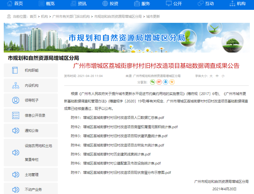The height and width of the screenshot is (194, 254).
Task: Click the 机构职能 sidebar icon
Action: 15,70
